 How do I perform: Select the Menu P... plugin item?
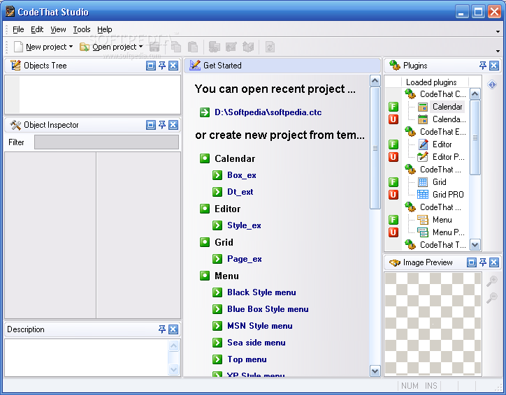click(448, 232)
